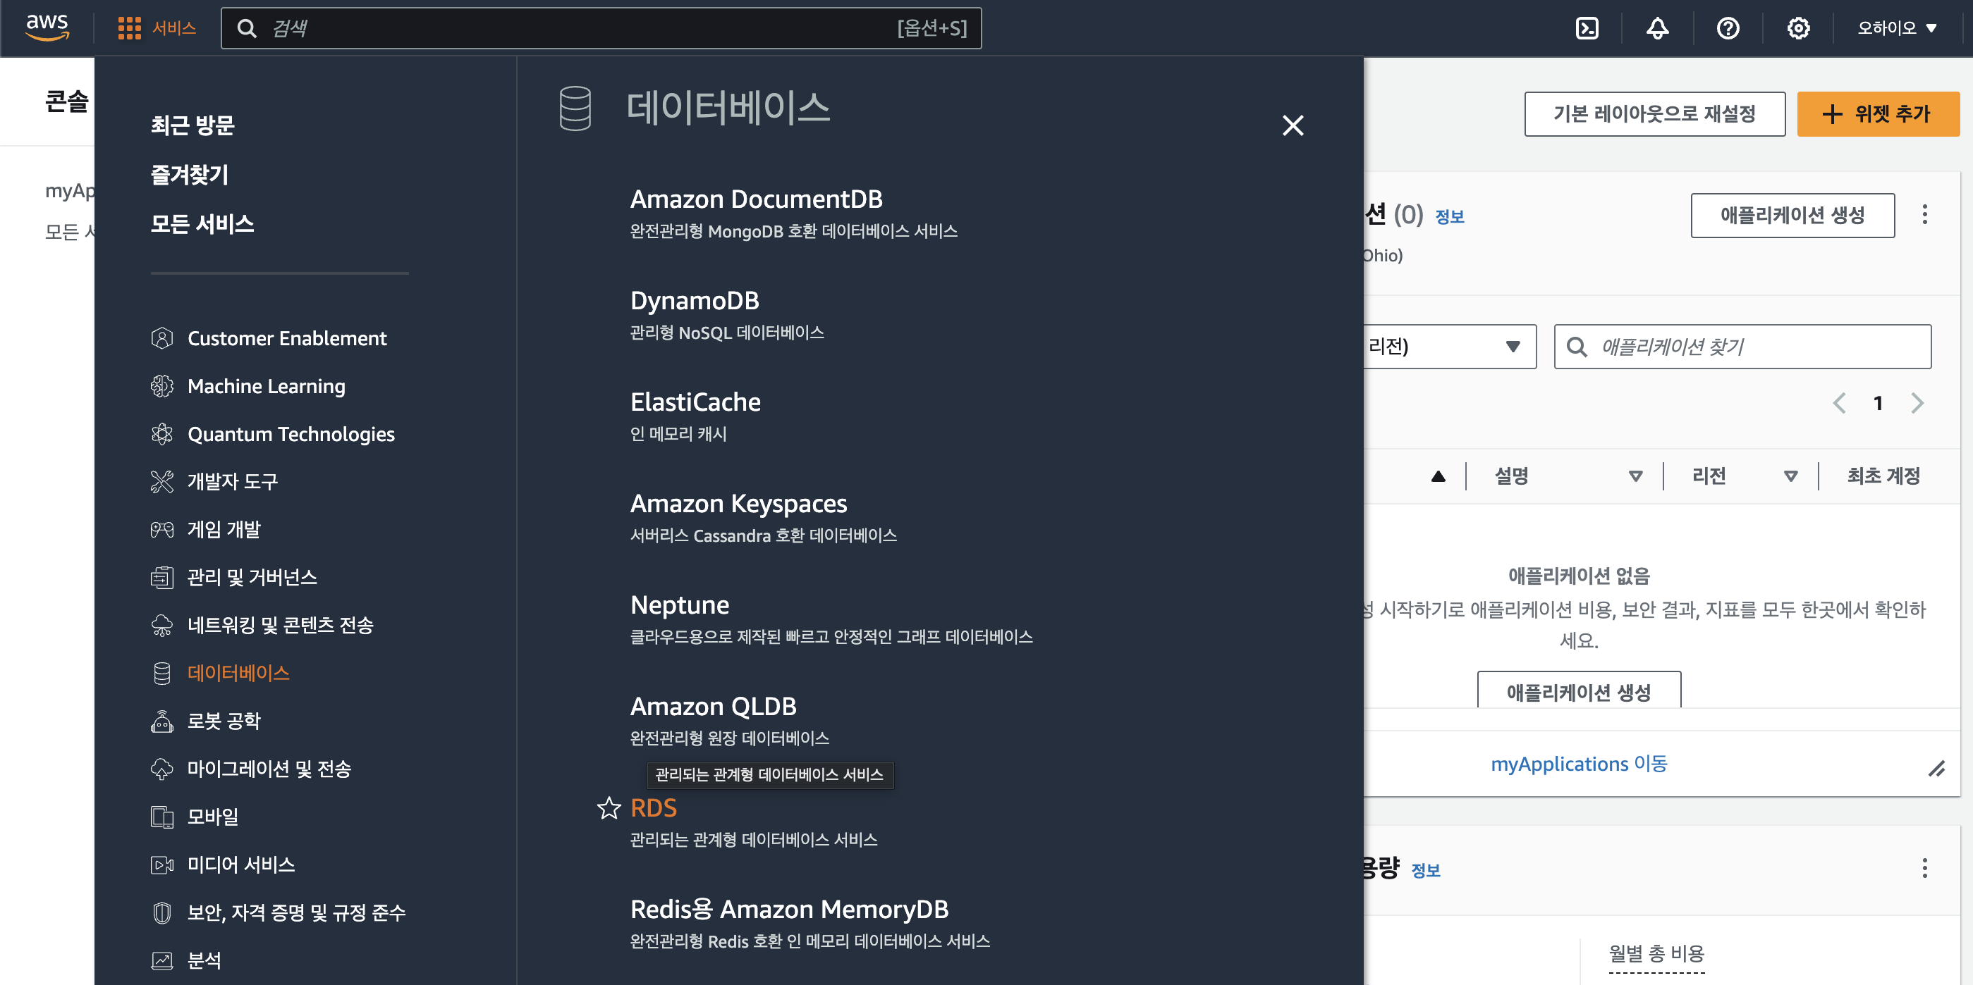Viewport: 1973px width, 985px height.
Task: Open the applications widget three-dot menu
Action: [1924, 214]
